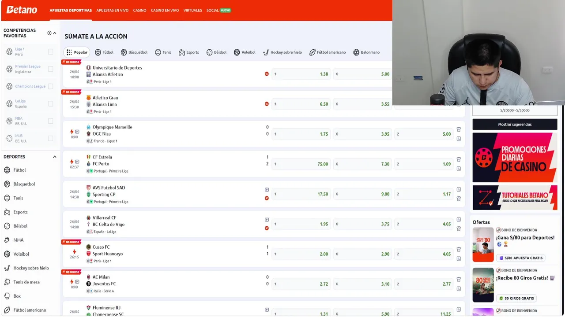Open live stream icon for Villarreal match

[x=267, y=220]
